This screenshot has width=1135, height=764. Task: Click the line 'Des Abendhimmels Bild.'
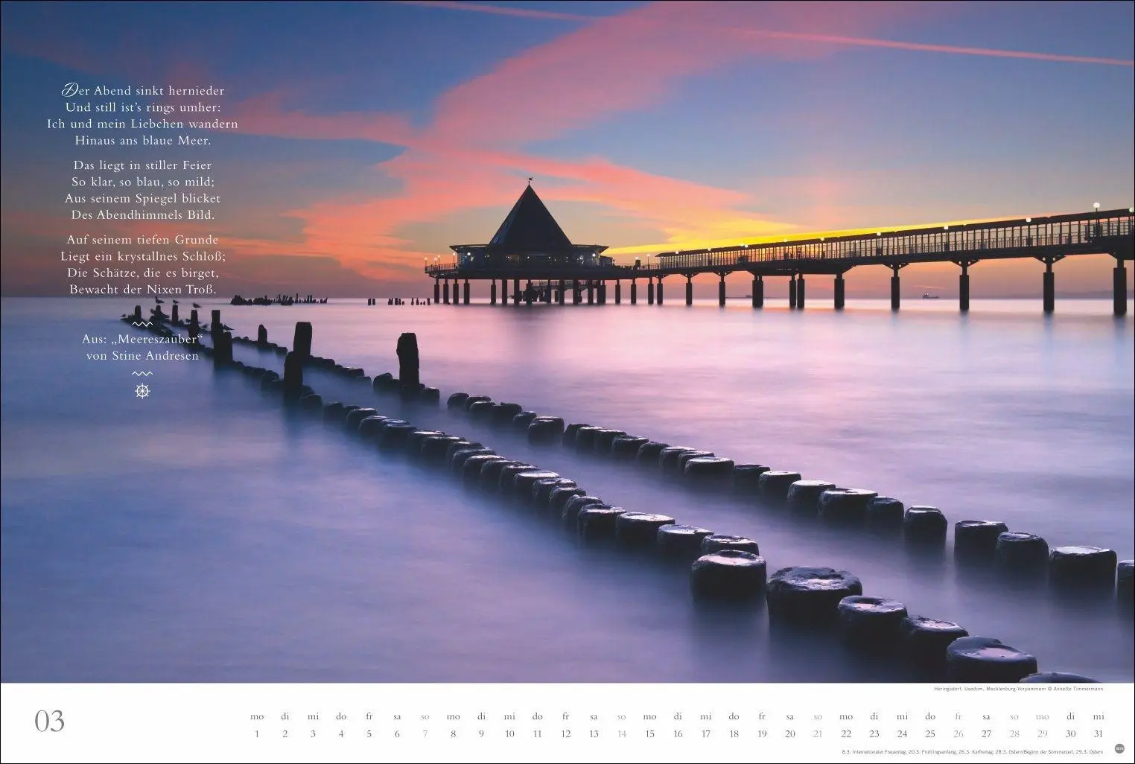[x=143, y=214]
